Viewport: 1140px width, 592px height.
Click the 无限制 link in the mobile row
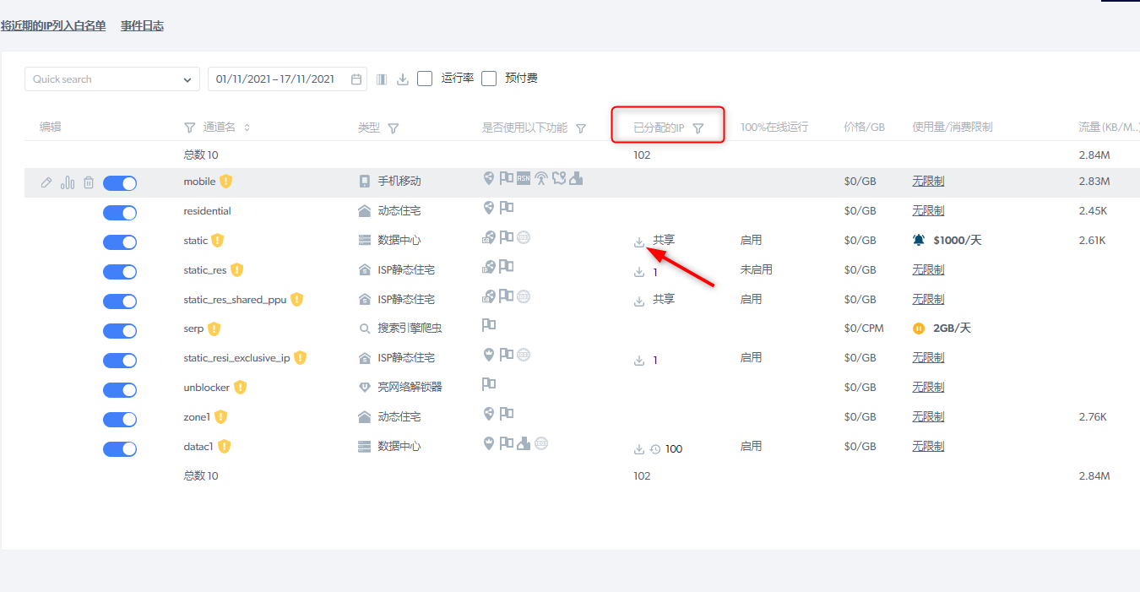coord(928,182)
